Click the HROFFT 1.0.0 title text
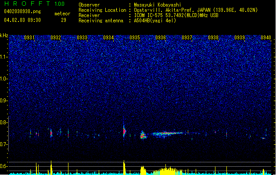 tap(34, 3)
